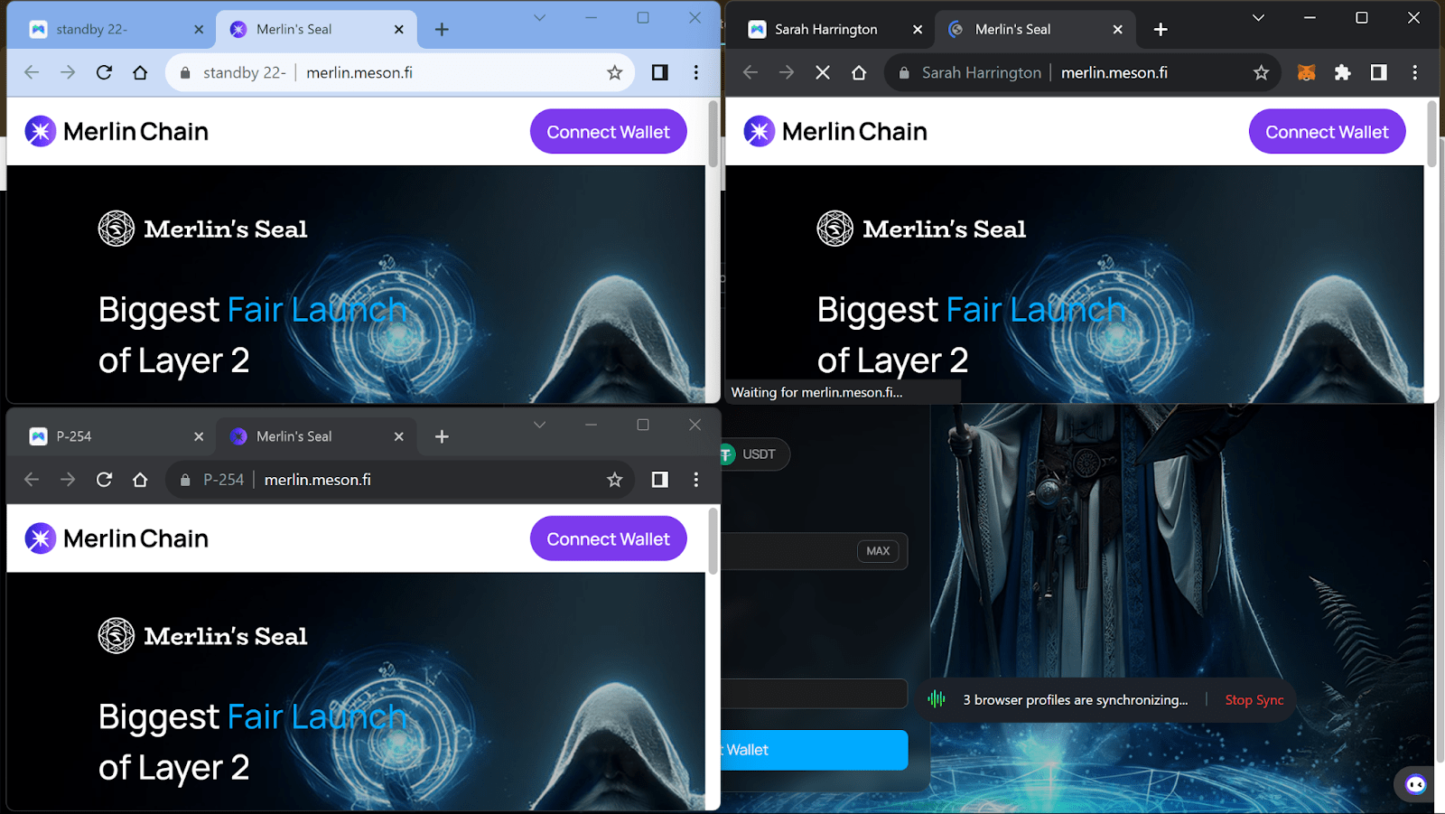Image resolution: width=1445 pixels, height=814 pixels.
Task: Connect Wallet in the Sarah Harrington window
Action: [x=1328, y=132]
